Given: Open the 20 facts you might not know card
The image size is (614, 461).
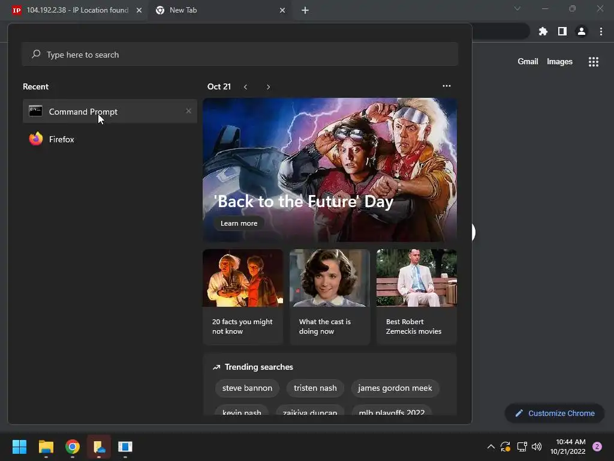Looking at the screenshot, I should point(243,297).
